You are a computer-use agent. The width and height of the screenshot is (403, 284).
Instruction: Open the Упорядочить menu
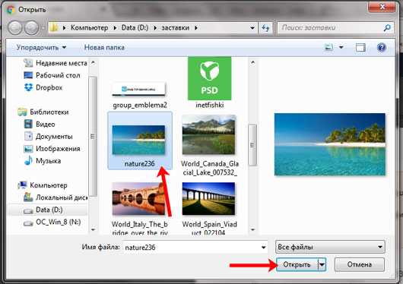[41, 48]
